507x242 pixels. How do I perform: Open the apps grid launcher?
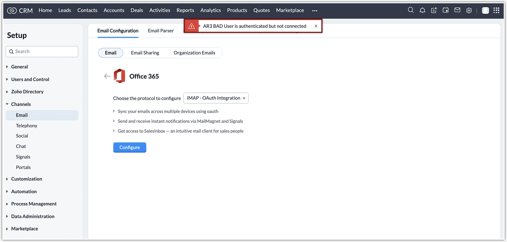[496, 10]
